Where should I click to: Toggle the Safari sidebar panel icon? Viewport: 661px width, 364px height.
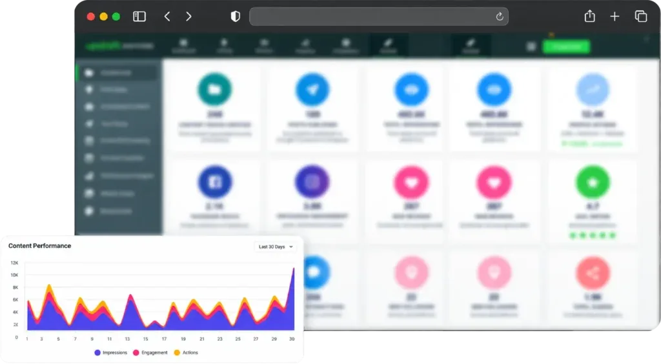[x=139, y=16]
